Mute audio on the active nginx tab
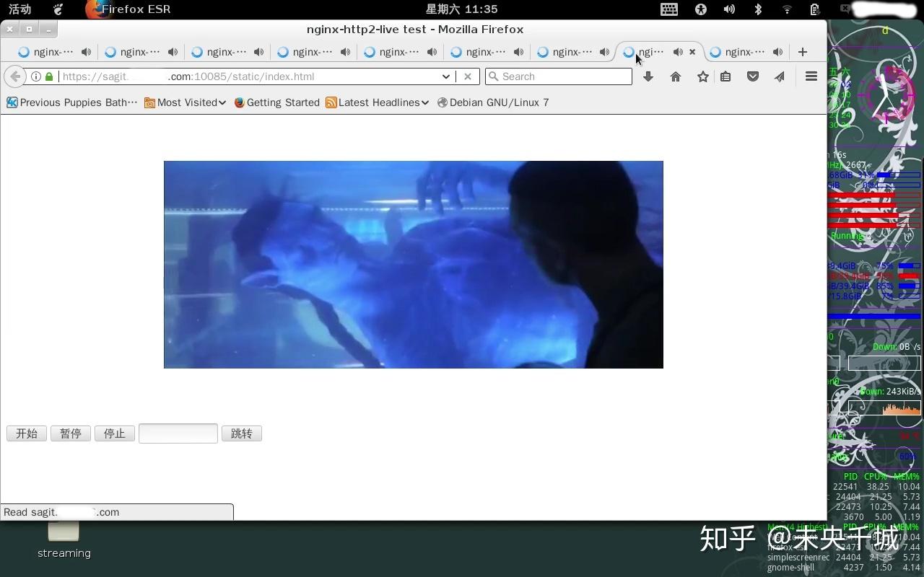 [x=678, y=51]
